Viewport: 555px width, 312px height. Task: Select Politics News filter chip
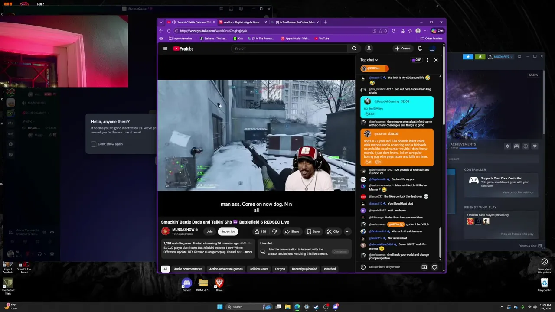pos(259,269)
